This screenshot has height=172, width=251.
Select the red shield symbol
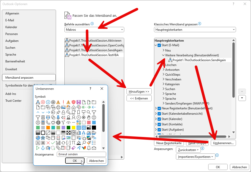[x=74, y=102]
